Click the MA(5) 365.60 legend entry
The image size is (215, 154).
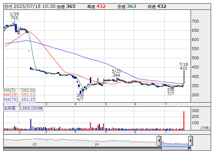pos(19,90)
